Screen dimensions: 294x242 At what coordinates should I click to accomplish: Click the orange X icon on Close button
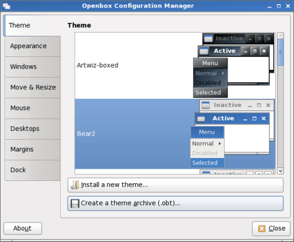(262, 228)
